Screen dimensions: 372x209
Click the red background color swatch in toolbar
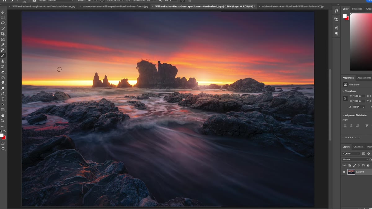4,138
